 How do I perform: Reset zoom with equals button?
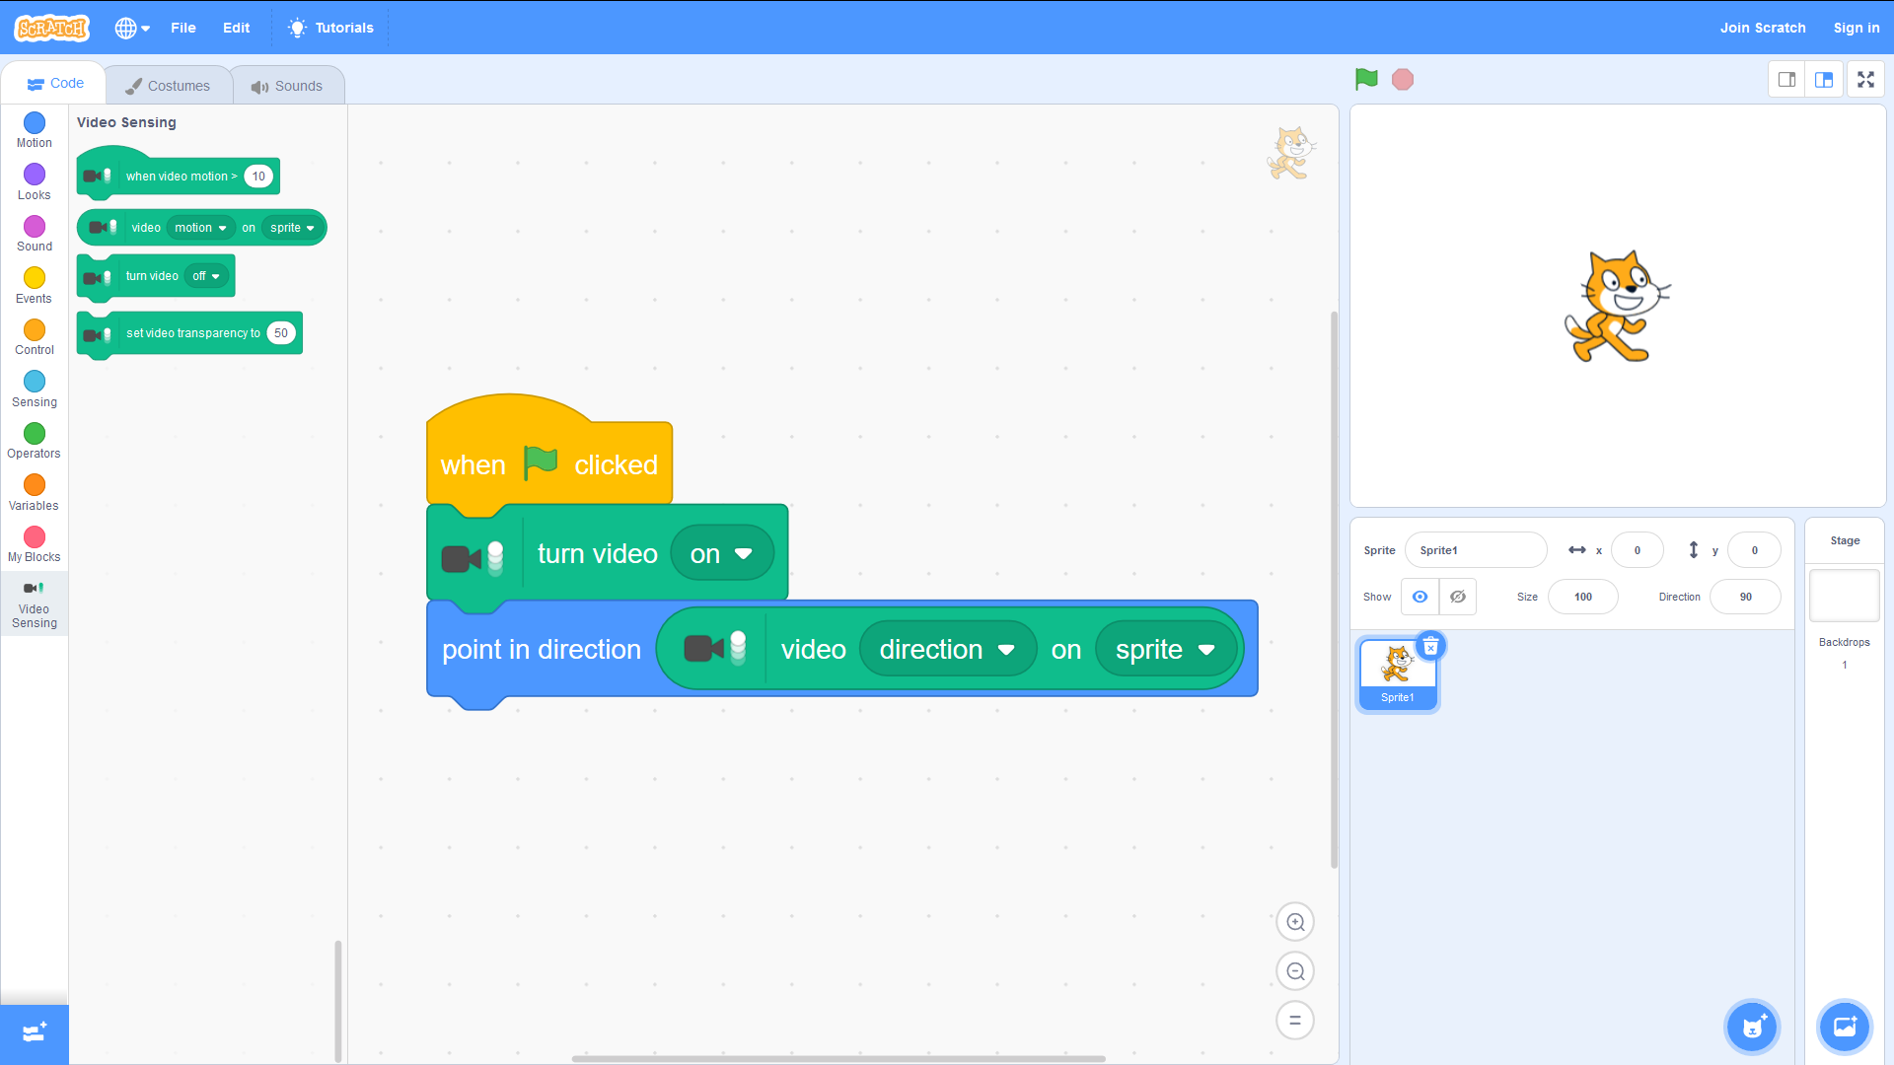1295,1020
